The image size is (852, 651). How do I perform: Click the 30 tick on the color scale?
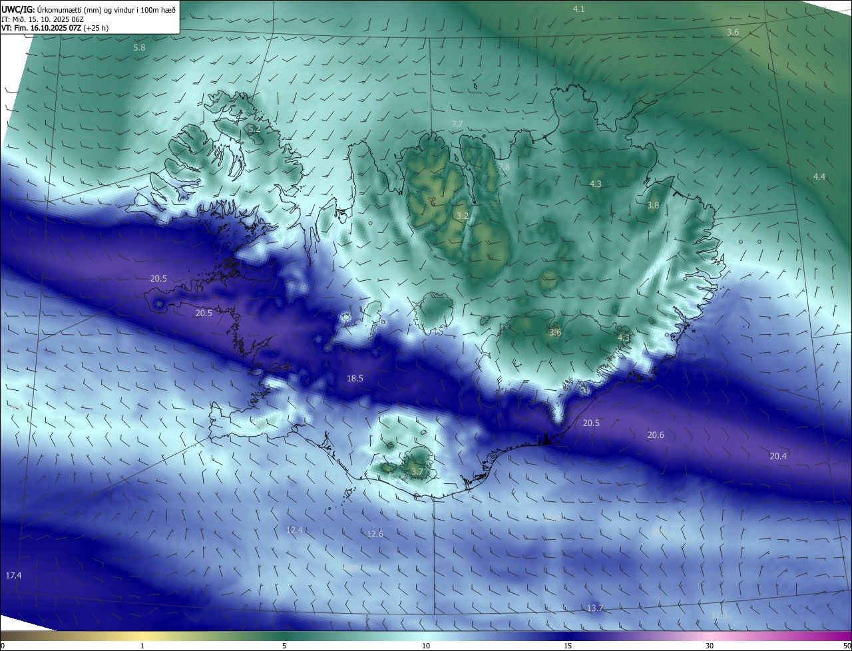[710, 646]
